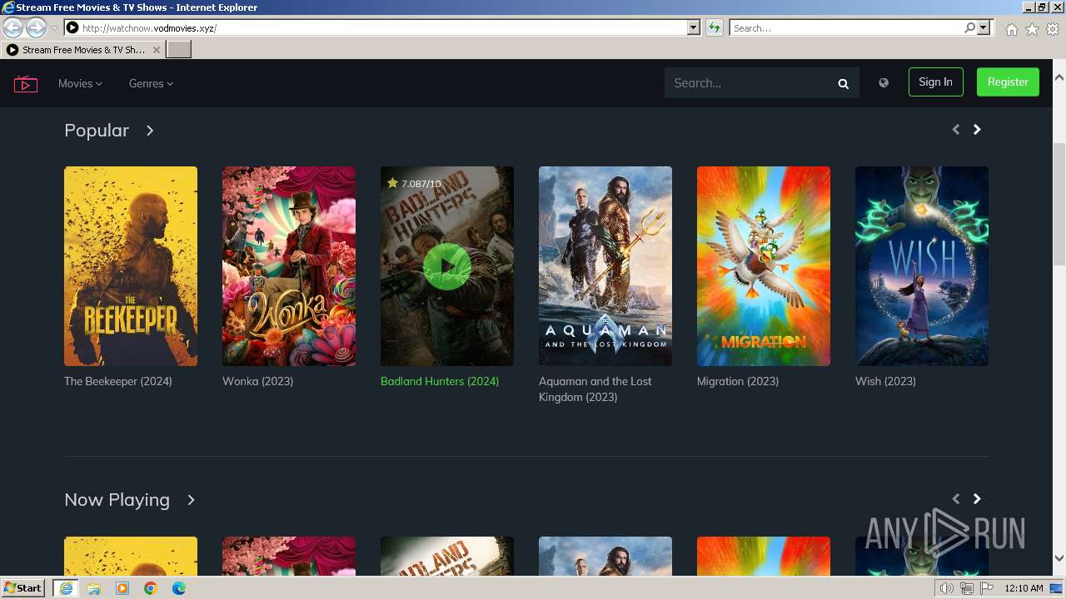The width and height of the screenshot is (1066, 599).
Task: Open the IE Favorites star icon
Action: click(1032, 29)
